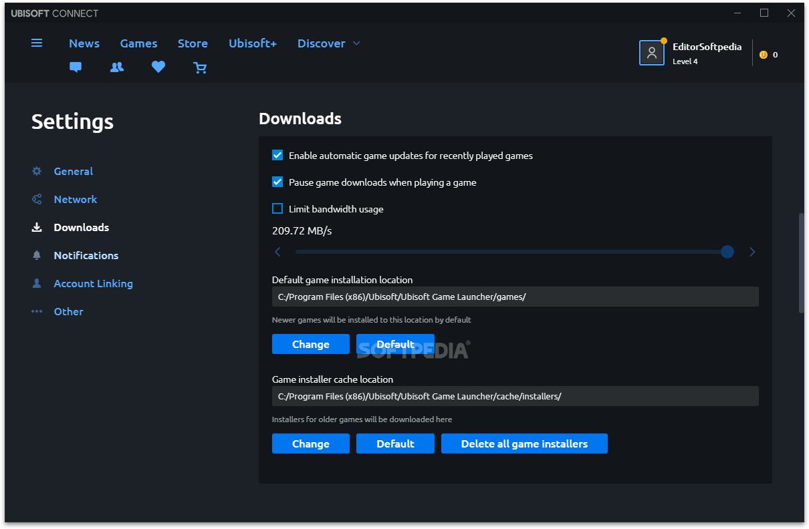Click the user profile avatar
Screen dimensions: 809x529
(651, 53)
